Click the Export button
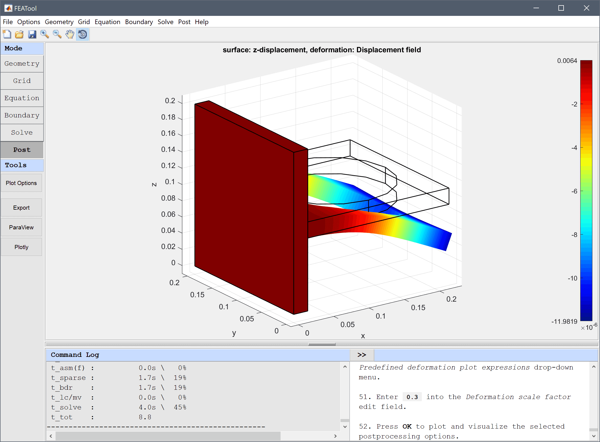The width and height of the screenshot is (600, 442). pyautogui.click(x=22, y=208)
